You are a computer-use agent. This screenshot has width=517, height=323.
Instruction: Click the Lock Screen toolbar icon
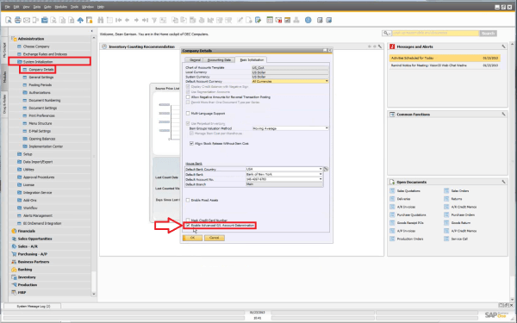89,20
